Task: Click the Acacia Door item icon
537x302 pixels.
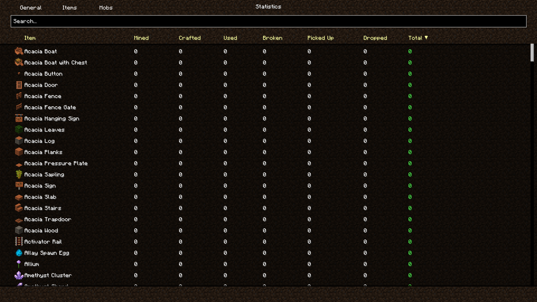Action: [x=19, y=85]
